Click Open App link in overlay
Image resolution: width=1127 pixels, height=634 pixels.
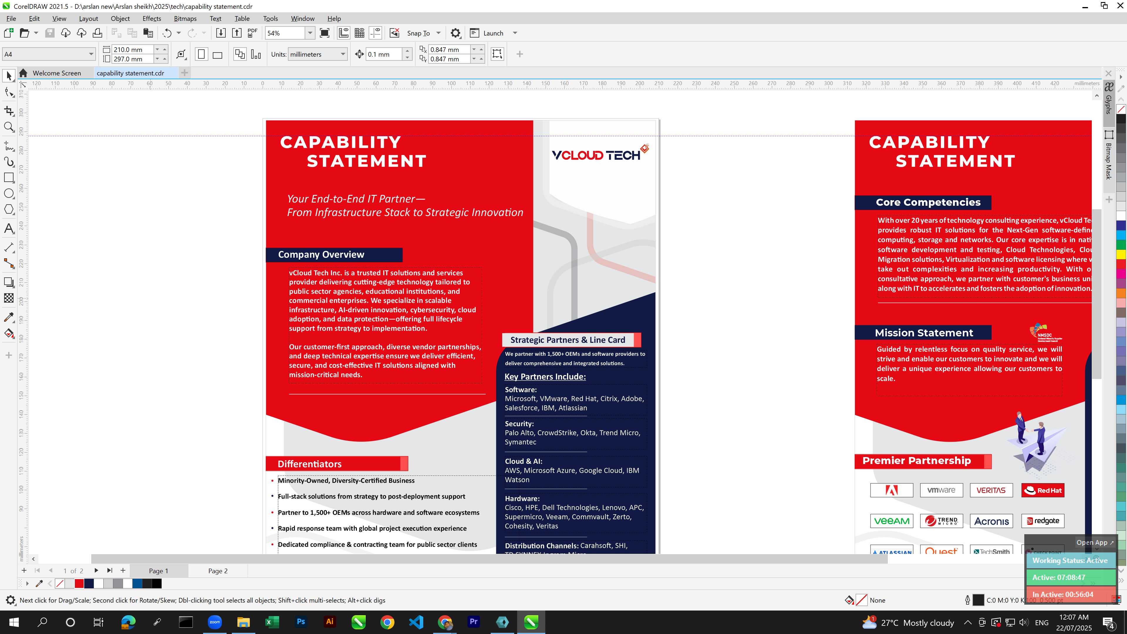[1095, 542]
